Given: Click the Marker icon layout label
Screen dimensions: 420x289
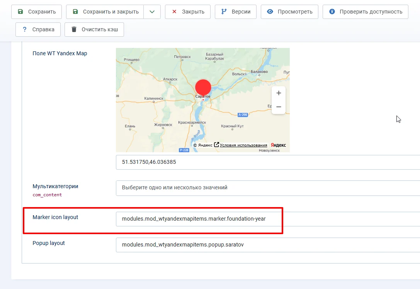Looking at the screenshot, I should (55, 217).
